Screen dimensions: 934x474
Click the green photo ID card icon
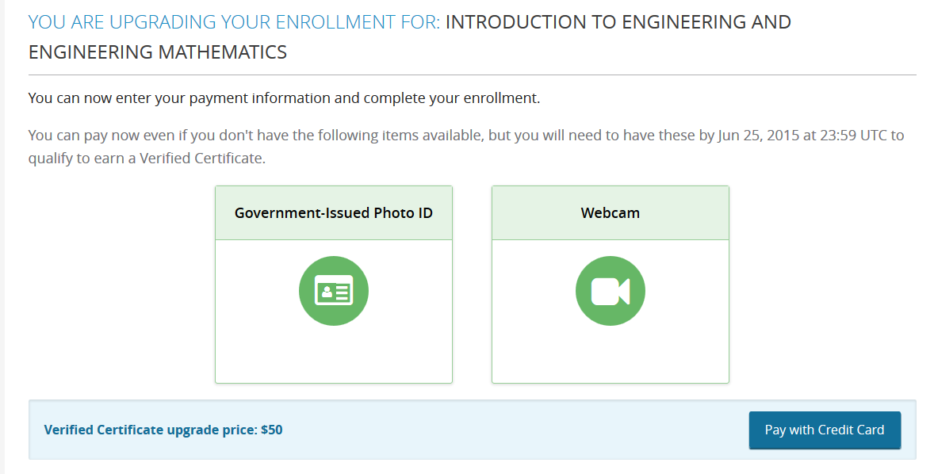[x=334, y=291]
